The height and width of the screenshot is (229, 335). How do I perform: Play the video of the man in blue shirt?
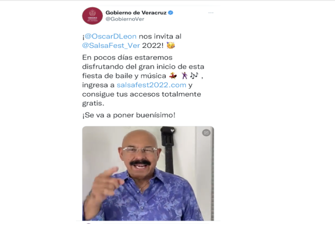coord(148,173)
